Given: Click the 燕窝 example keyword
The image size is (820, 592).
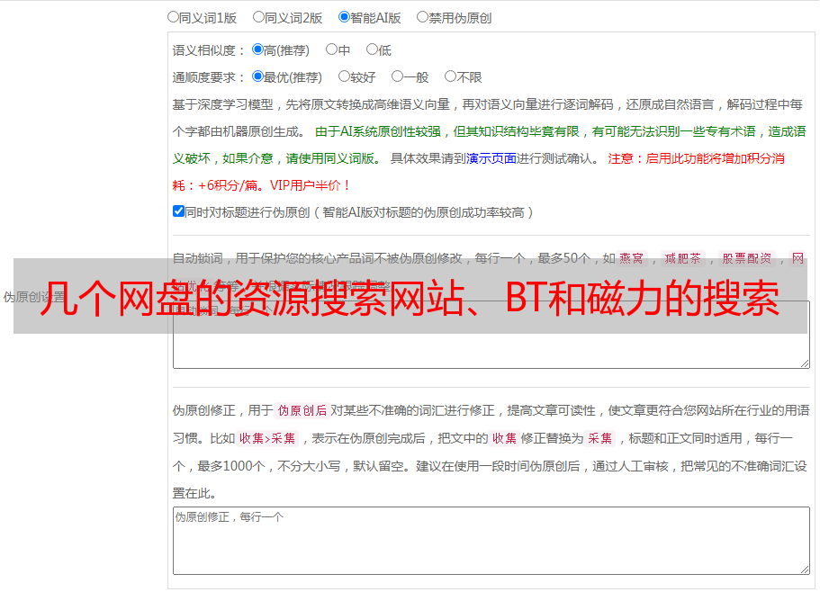Looking at the screenshot, I should [632, 258].
